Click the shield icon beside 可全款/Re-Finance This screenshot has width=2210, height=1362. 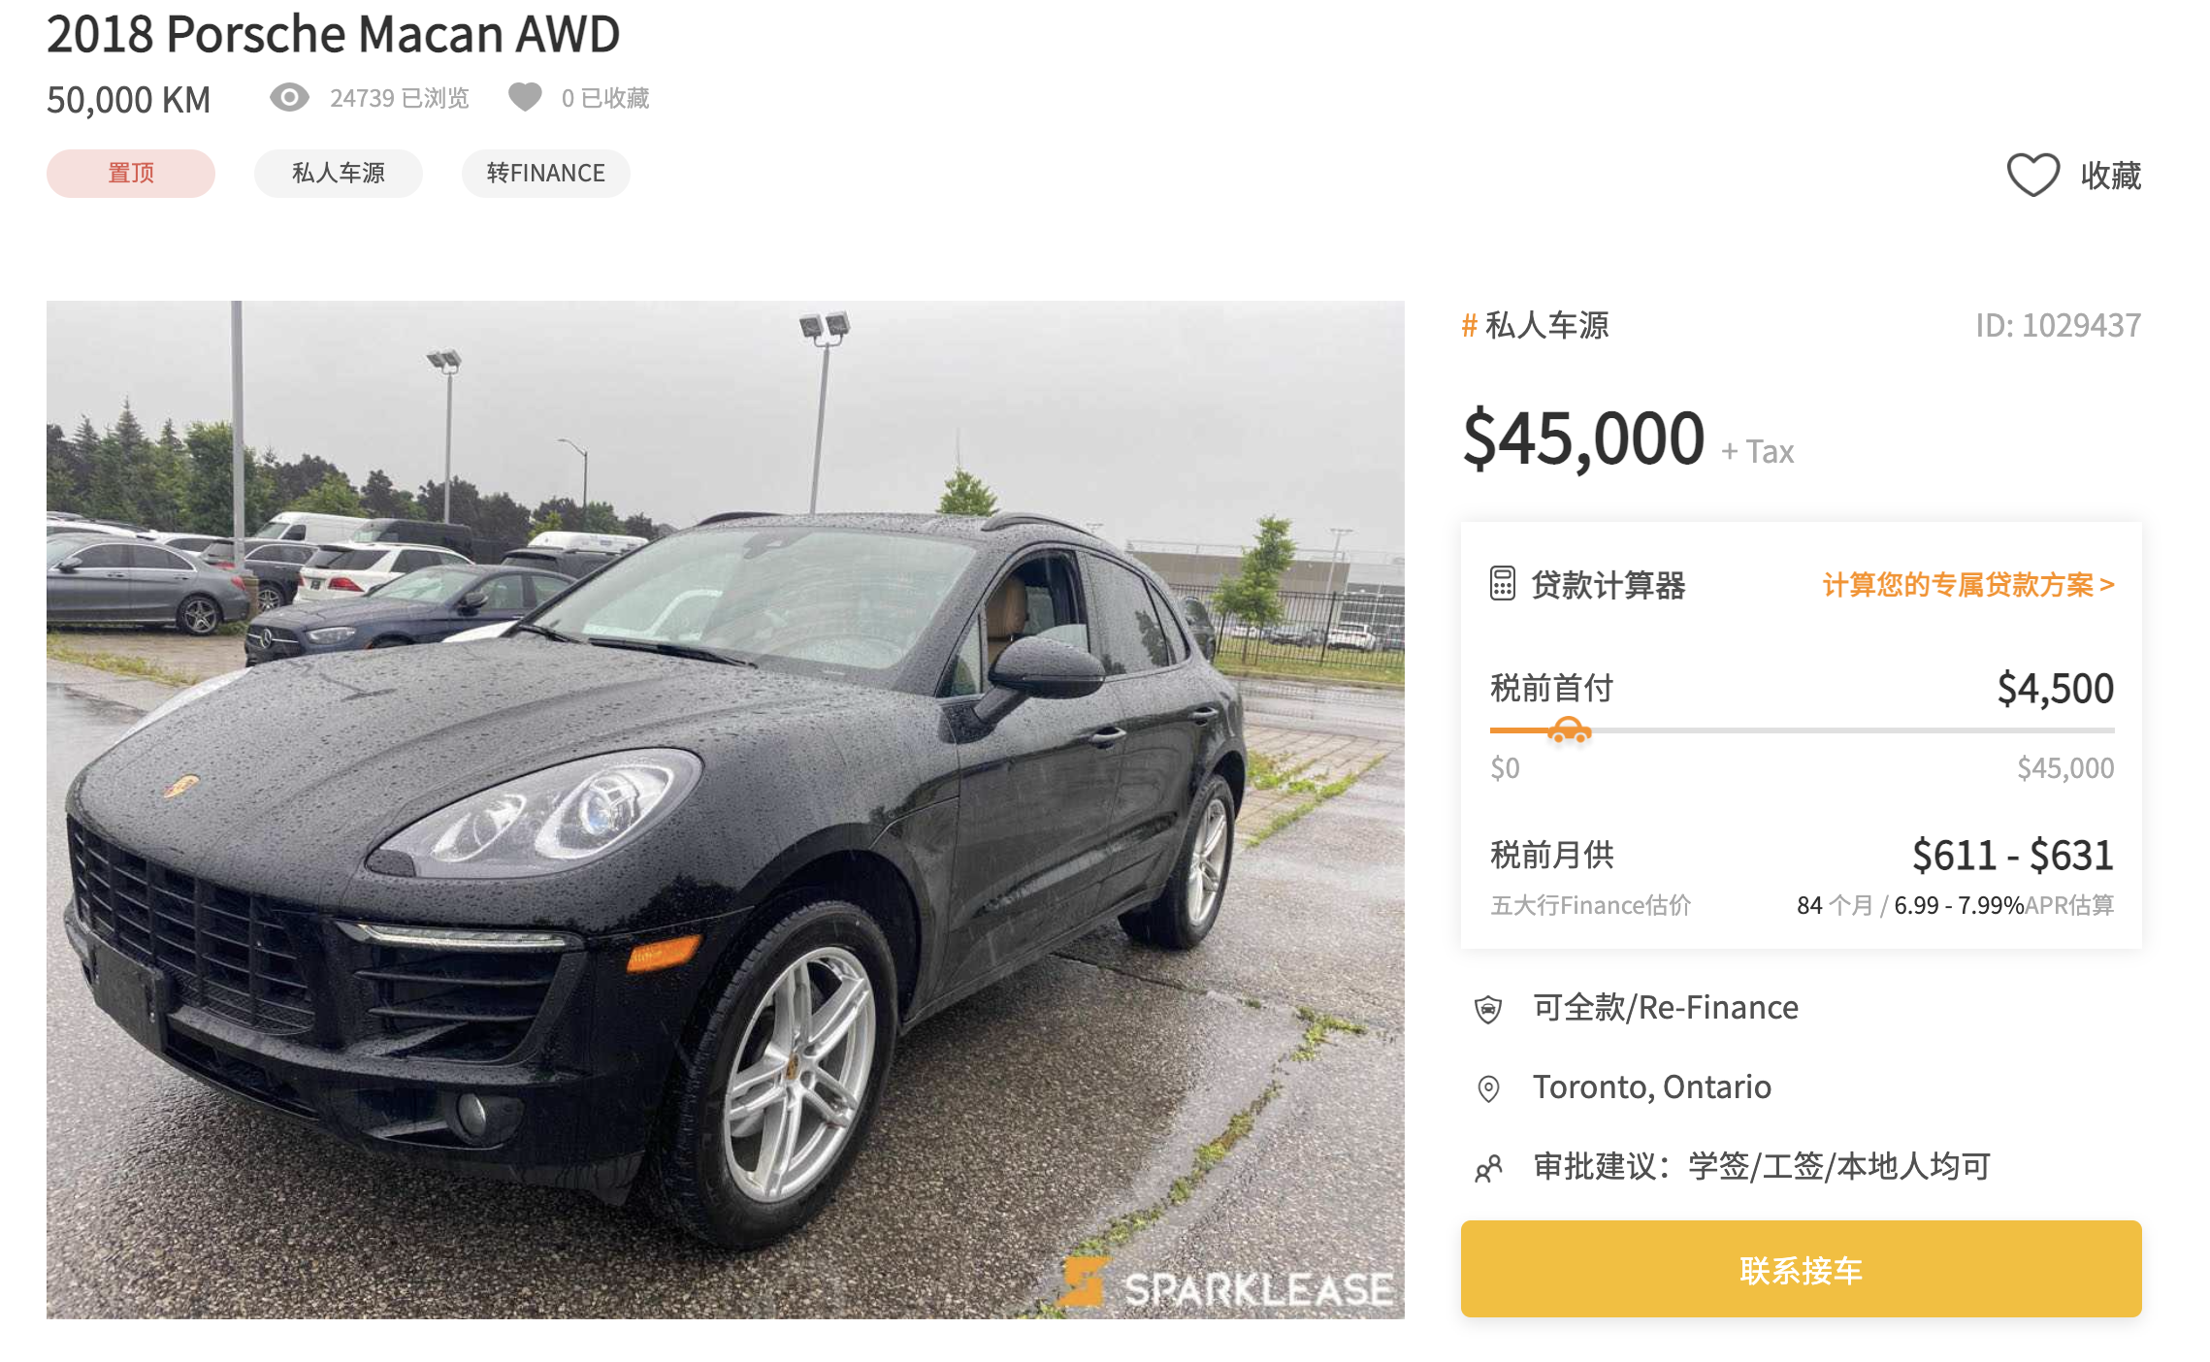coord(1488,1009)
